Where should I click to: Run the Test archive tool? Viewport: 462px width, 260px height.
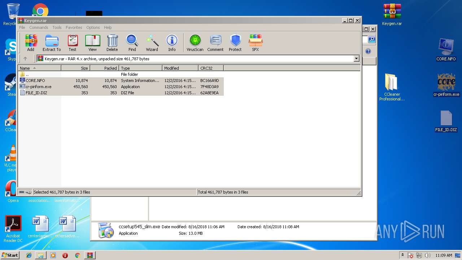[73, 43]
